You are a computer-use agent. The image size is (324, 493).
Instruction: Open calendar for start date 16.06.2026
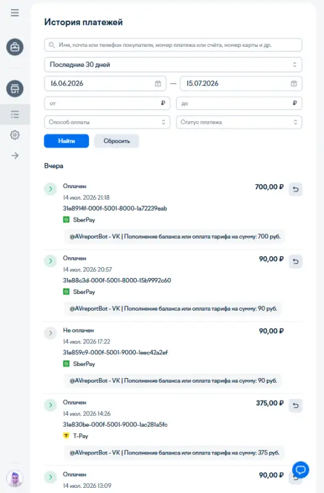coord(158,83)
